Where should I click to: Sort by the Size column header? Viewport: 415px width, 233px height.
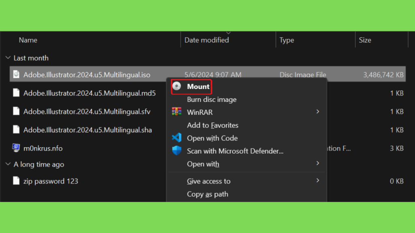coord(365,40)
